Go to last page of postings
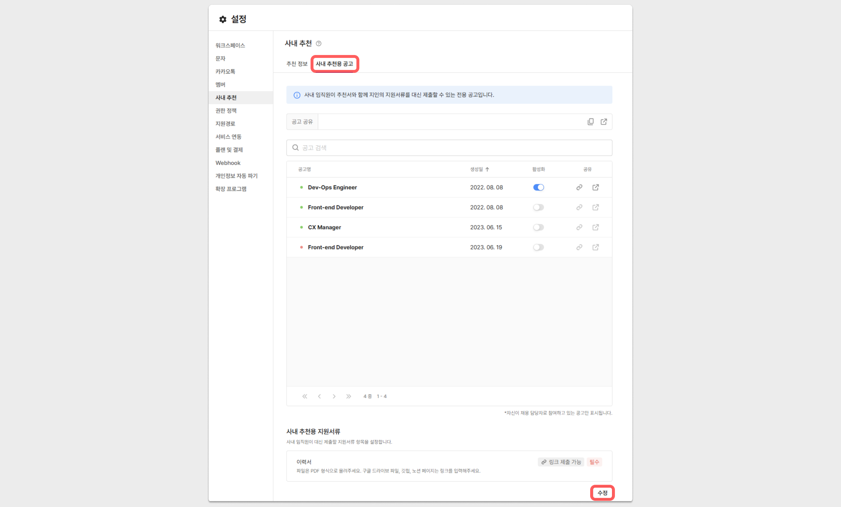This screenshot has width=841, height=507. point(348,396)
